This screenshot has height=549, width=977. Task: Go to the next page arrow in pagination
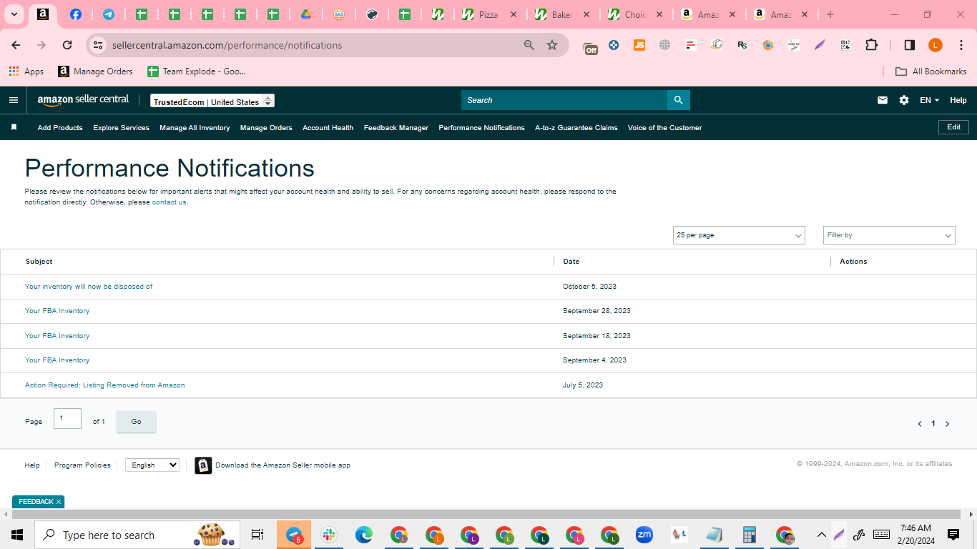[x=948, y=424]
